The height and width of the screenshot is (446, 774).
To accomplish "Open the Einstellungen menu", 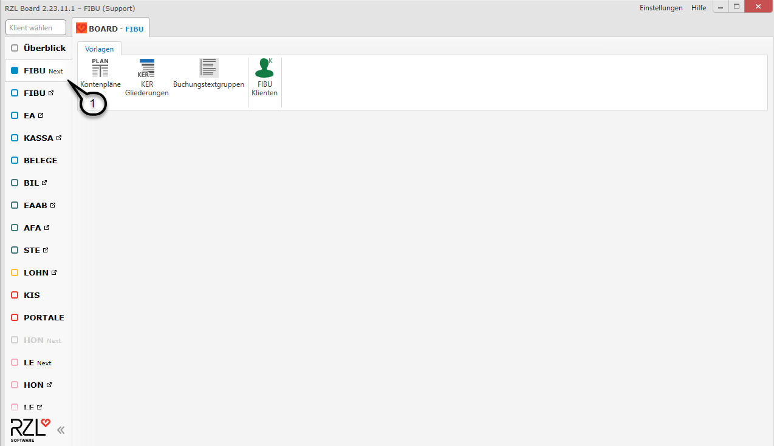I will click(661, 8).
